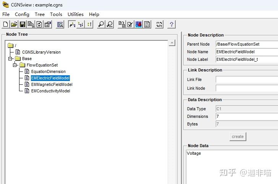This screenshot has height=184, width=278.
Task: Select the CGNSLibraryVersion node
Action: click(41, 52)
